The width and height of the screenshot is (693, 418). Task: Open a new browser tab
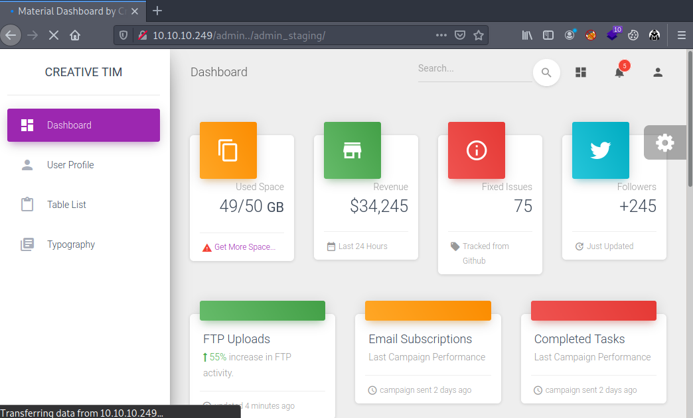pyautogui.click(x=157, y=11)
